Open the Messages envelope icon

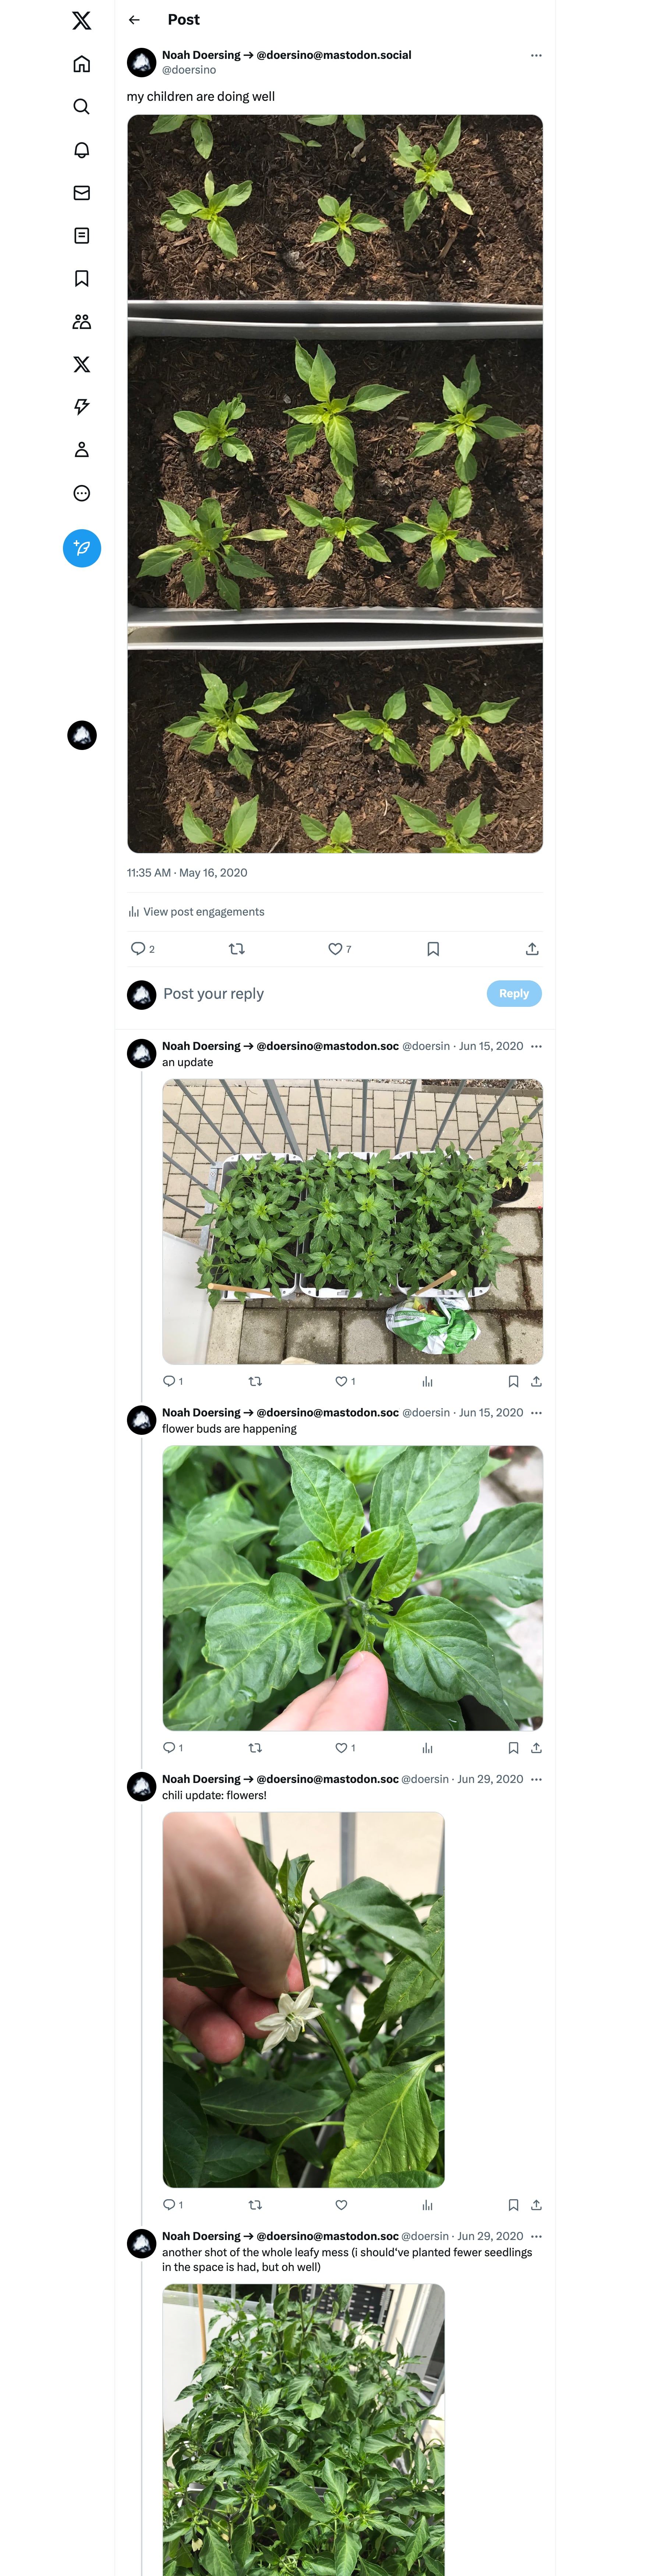pyautogui.click(x=82, y=193)
